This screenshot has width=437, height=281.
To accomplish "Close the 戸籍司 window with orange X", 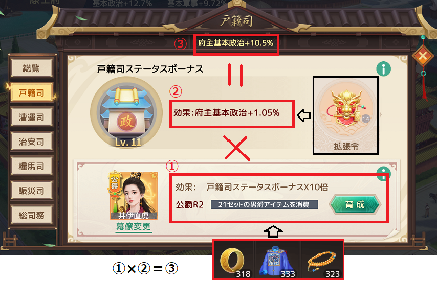I will [x=423, y=56].
